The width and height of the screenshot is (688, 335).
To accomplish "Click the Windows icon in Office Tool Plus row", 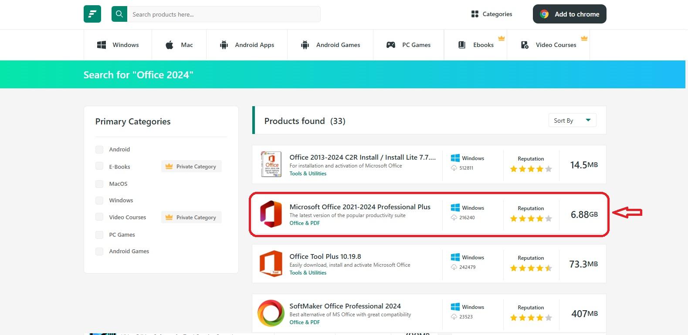I will [x=455, y=258].
